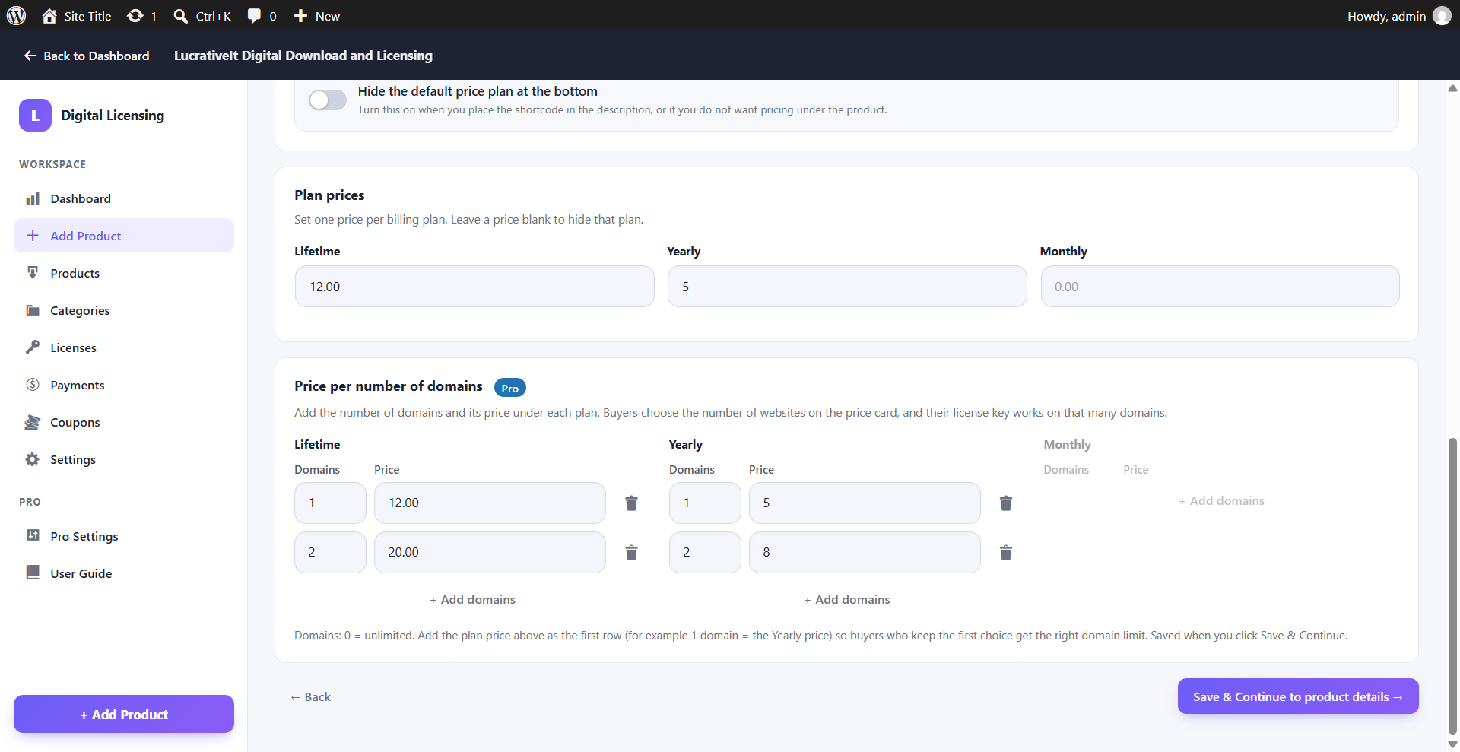Click the Payments dollar icon
Viewport: 1460px width, 752px height.
pyautogui.click(x=33, y=385)
